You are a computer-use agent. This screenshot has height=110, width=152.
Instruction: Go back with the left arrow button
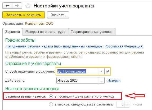[7, 6]
